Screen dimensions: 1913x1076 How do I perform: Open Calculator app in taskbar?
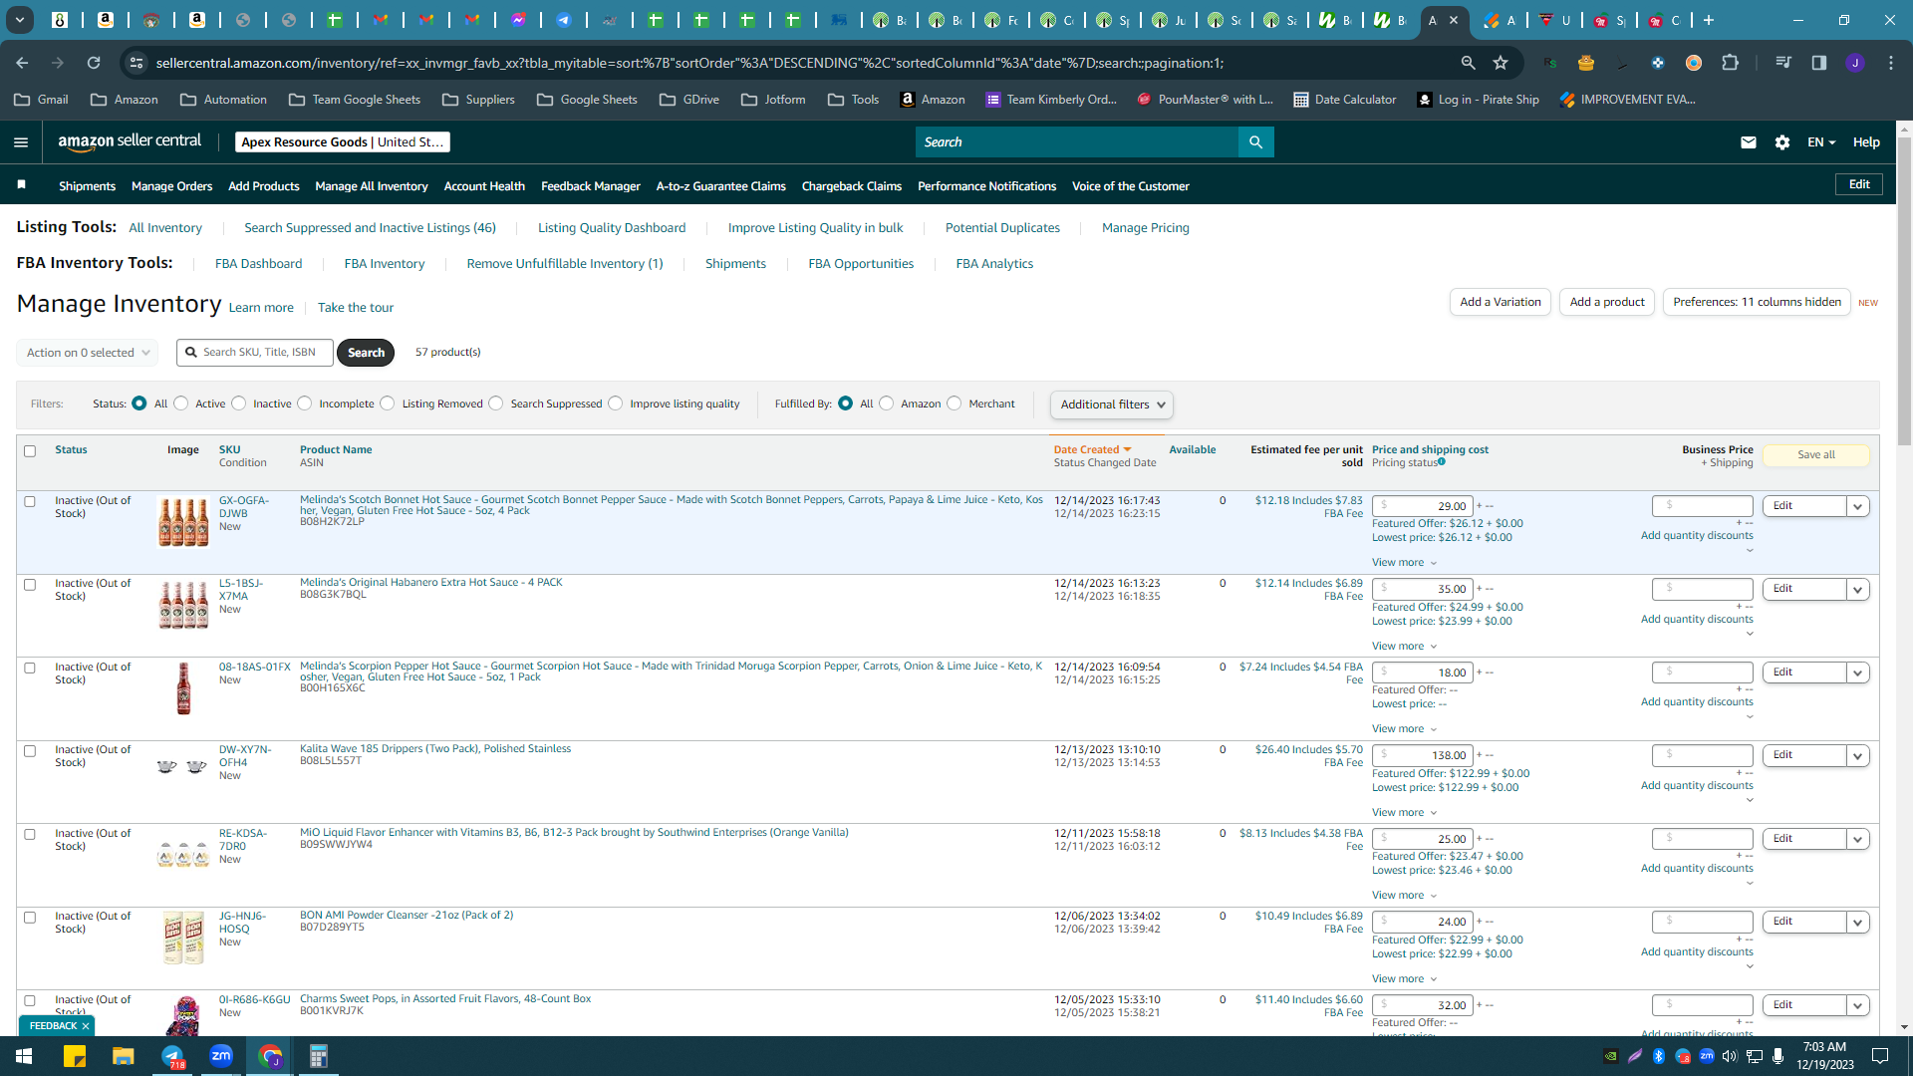click(319, 1056)
